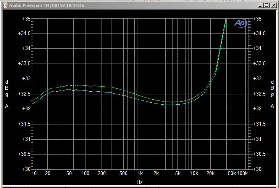The width and height of the screenshot is (279, 188).
Task: Click the "1k" frequency tick label
Action: point(140,173)
